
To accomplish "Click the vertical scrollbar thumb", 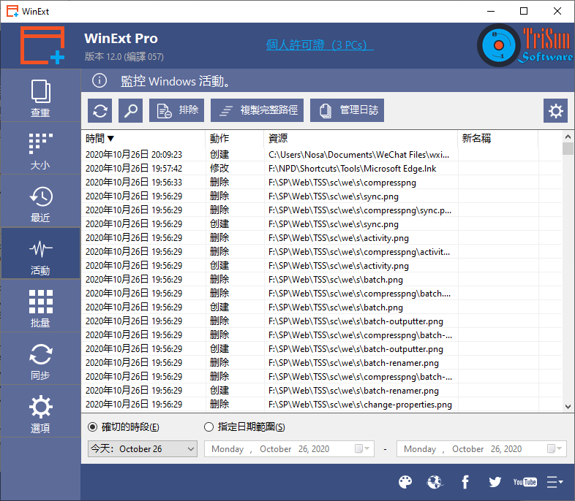I will (x=568, y=149).
